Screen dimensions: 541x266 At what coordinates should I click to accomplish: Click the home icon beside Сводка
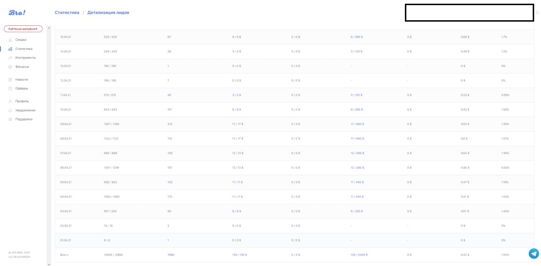tap(11, 40)
